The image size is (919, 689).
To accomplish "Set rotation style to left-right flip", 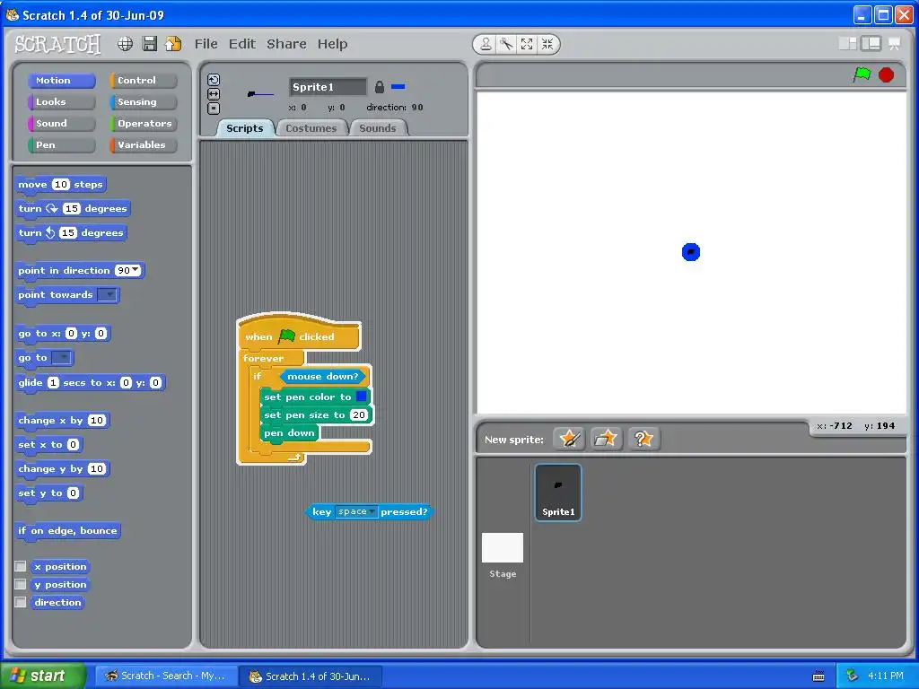I will [x=214, y=93].
